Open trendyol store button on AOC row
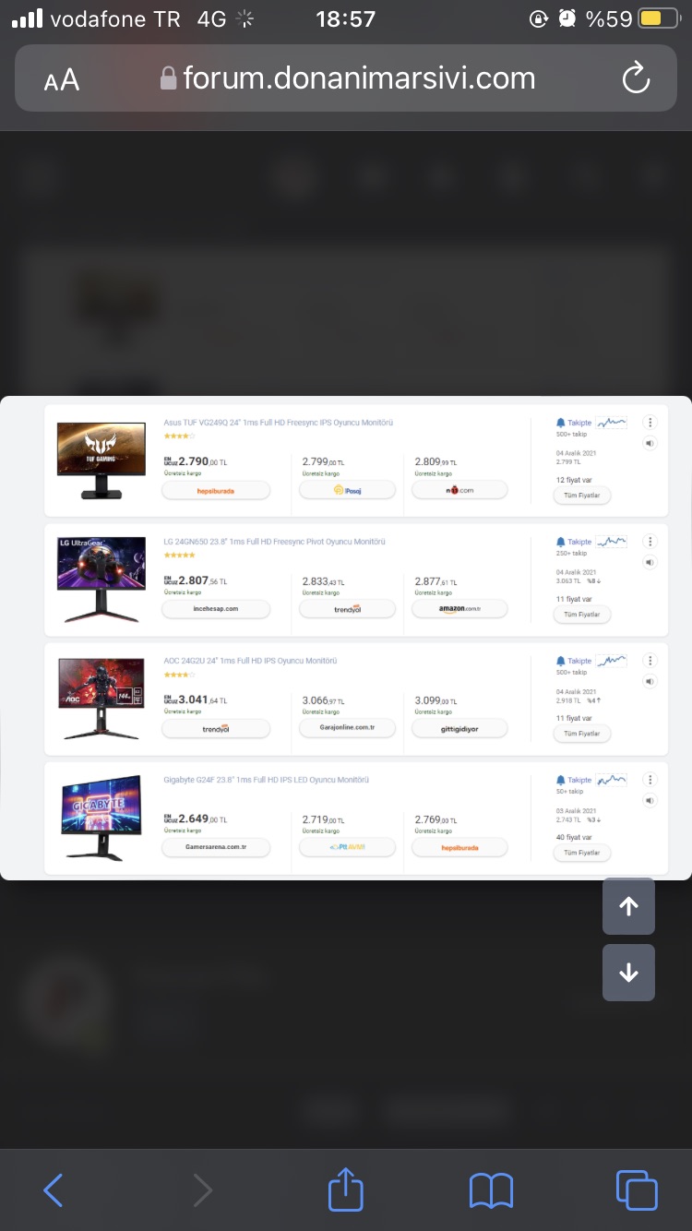 [x=216, y=729]
